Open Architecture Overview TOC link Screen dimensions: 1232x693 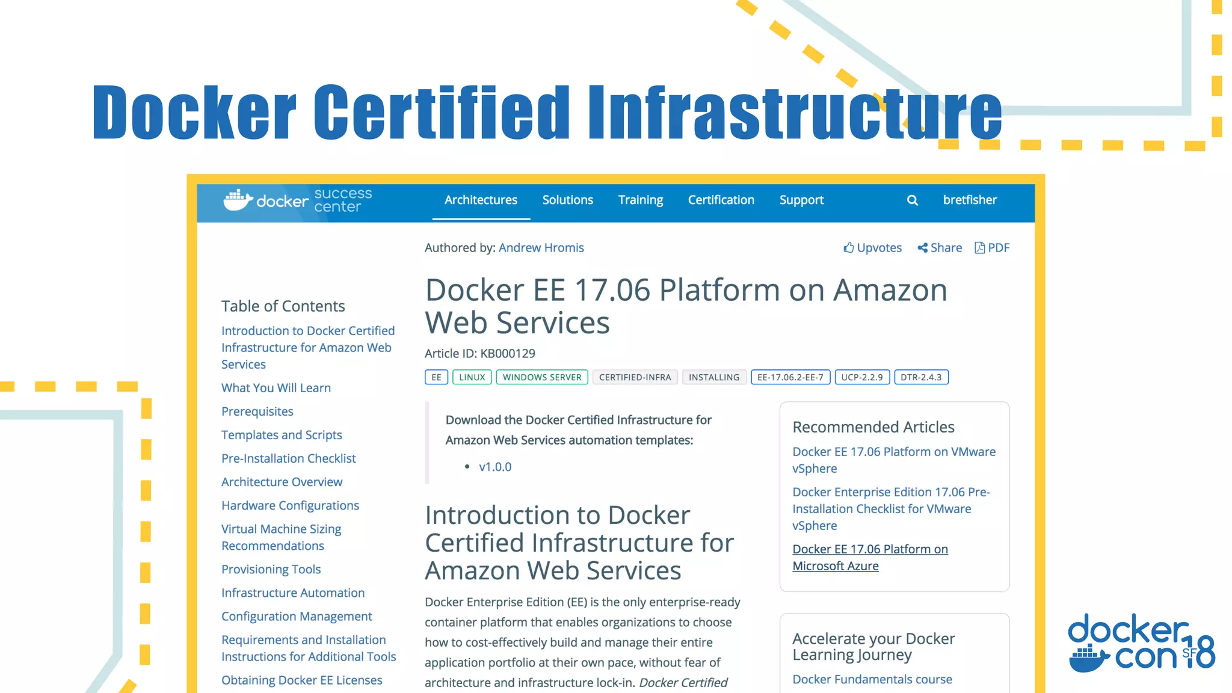(x=282, y=482)
